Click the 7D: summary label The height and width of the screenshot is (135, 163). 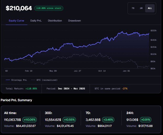[x=88, y=113]
